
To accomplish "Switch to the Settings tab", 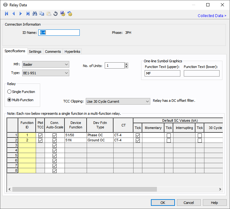I will 35,52.
